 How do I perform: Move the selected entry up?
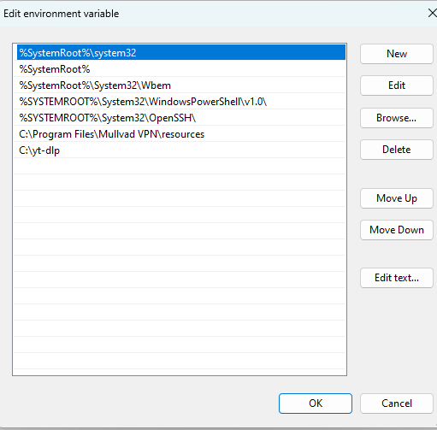tap(397, 198)
